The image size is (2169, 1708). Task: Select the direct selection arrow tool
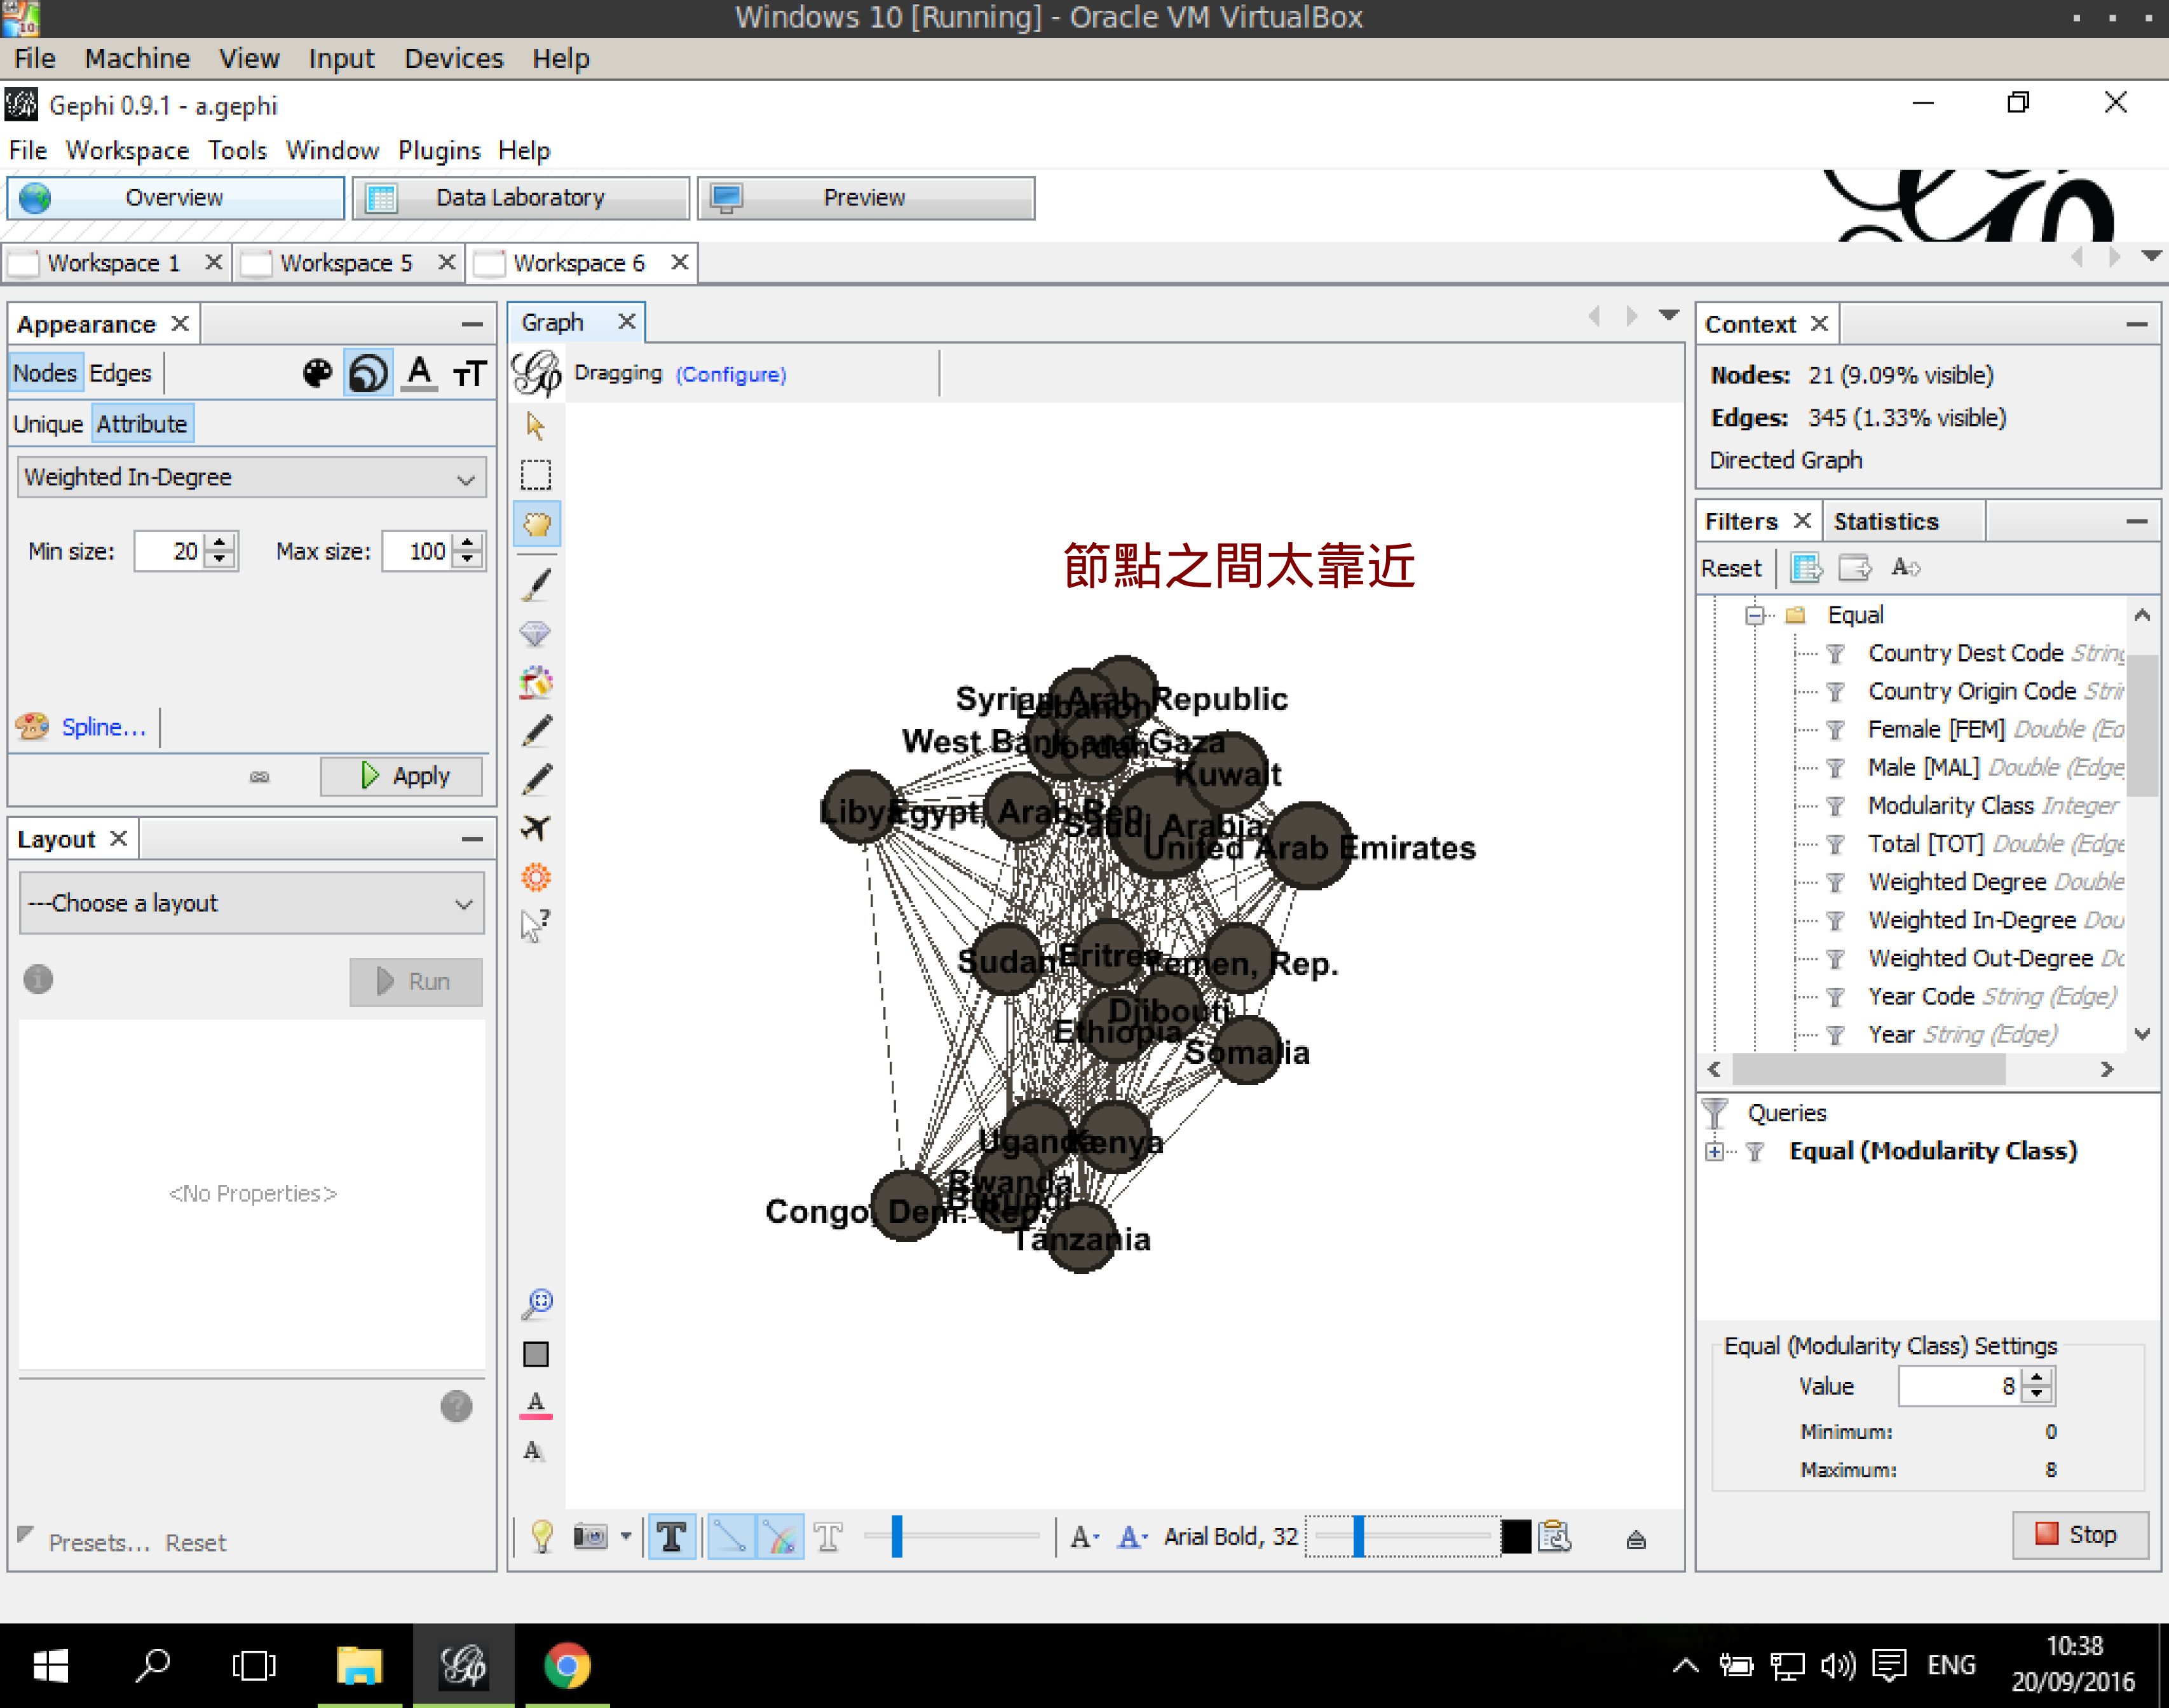click(536, 427)
